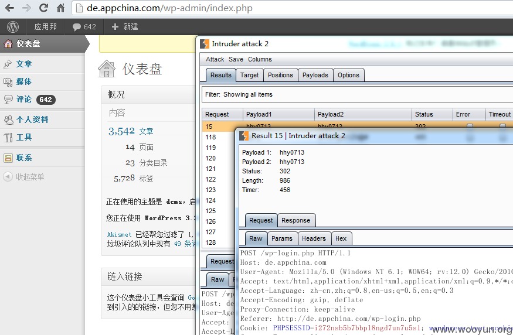Click the Akismet link
The image size is (513, 335).
coord(119,234)
